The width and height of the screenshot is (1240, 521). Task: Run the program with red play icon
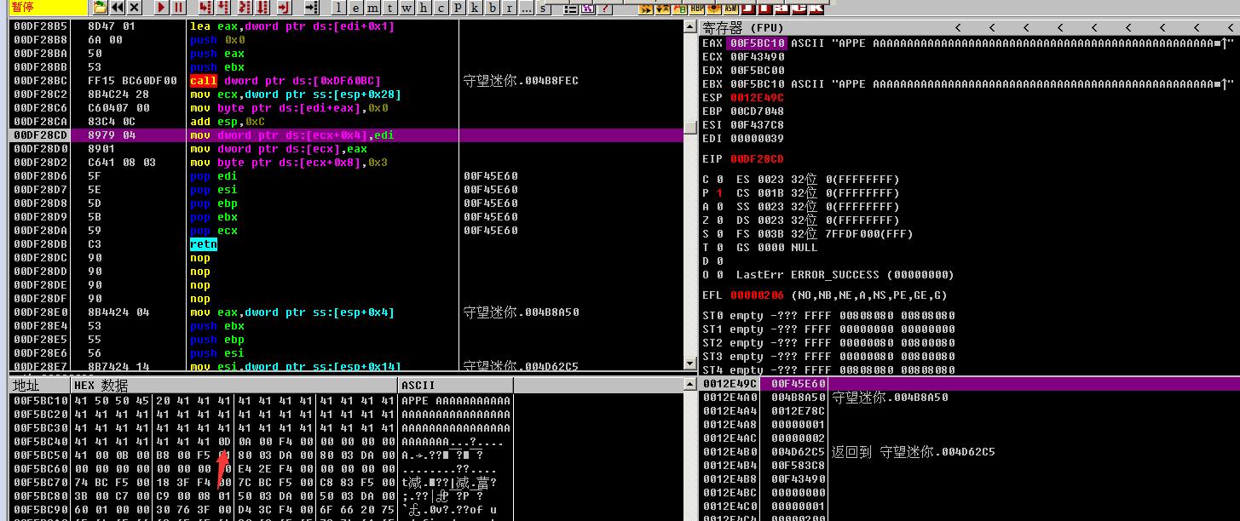162,8
